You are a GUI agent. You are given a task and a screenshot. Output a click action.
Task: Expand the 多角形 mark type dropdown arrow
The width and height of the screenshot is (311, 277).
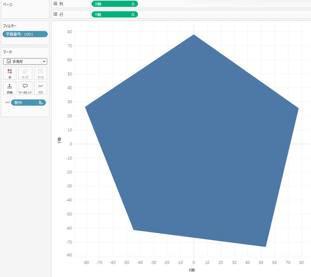pos(44,61)
